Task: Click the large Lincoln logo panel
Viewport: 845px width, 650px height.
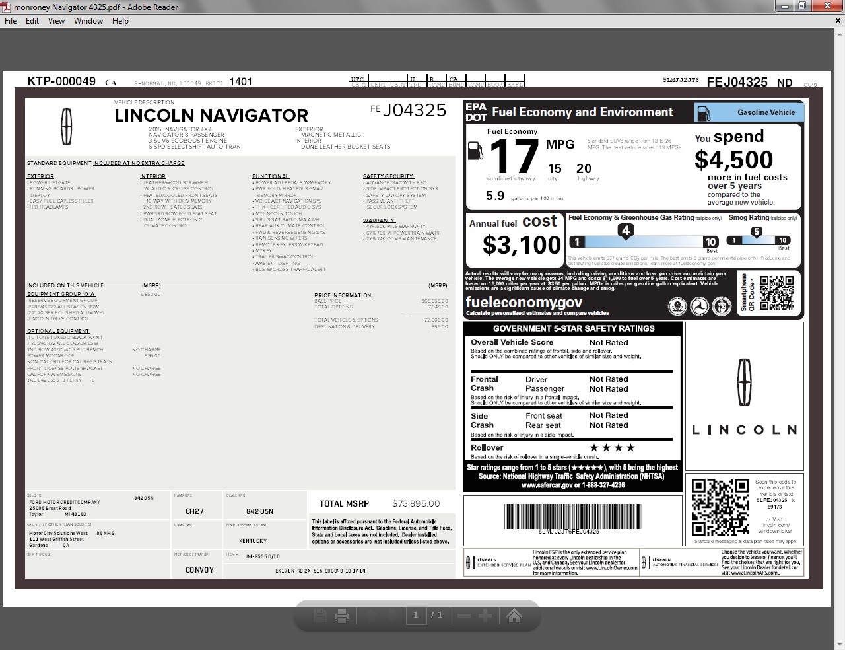Action: (x=744, y=396)
